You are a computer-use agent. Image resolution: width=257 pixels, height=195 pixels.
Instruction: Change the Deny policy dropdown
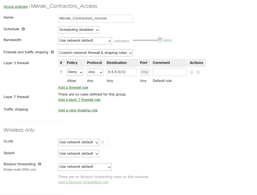pos(75,72)
